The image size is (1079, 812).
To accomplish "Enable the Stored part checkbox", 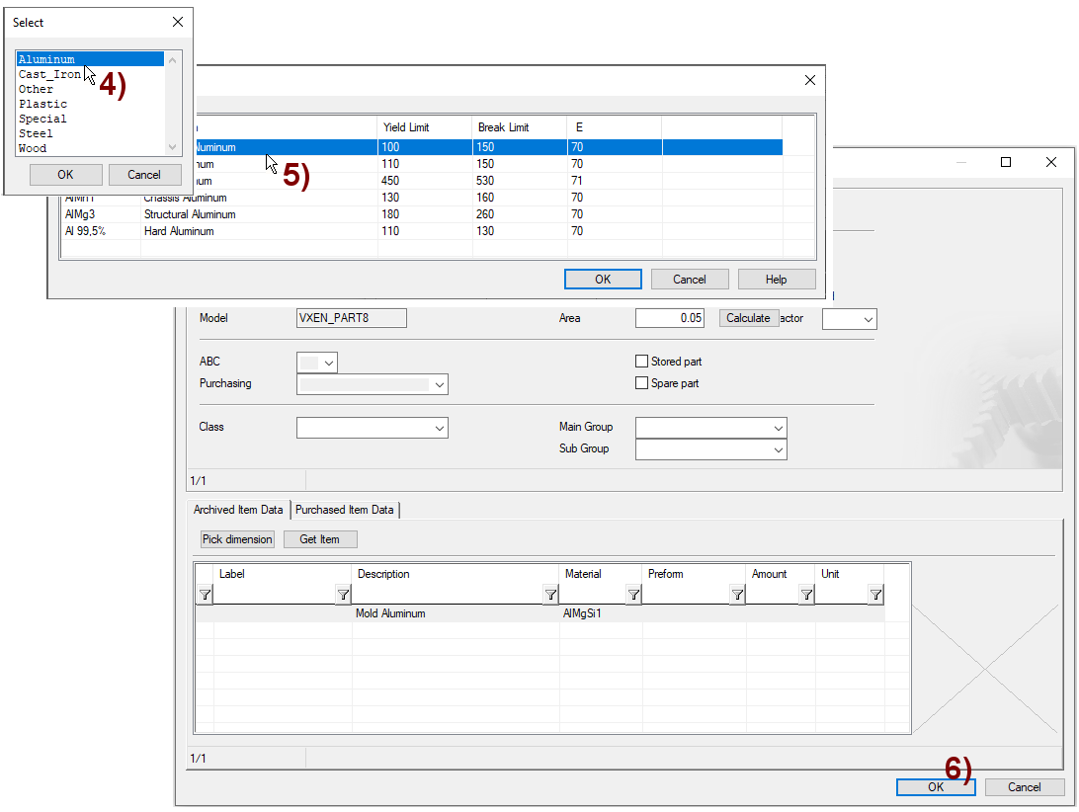I will pyautogui.click(x=642, y=362).
